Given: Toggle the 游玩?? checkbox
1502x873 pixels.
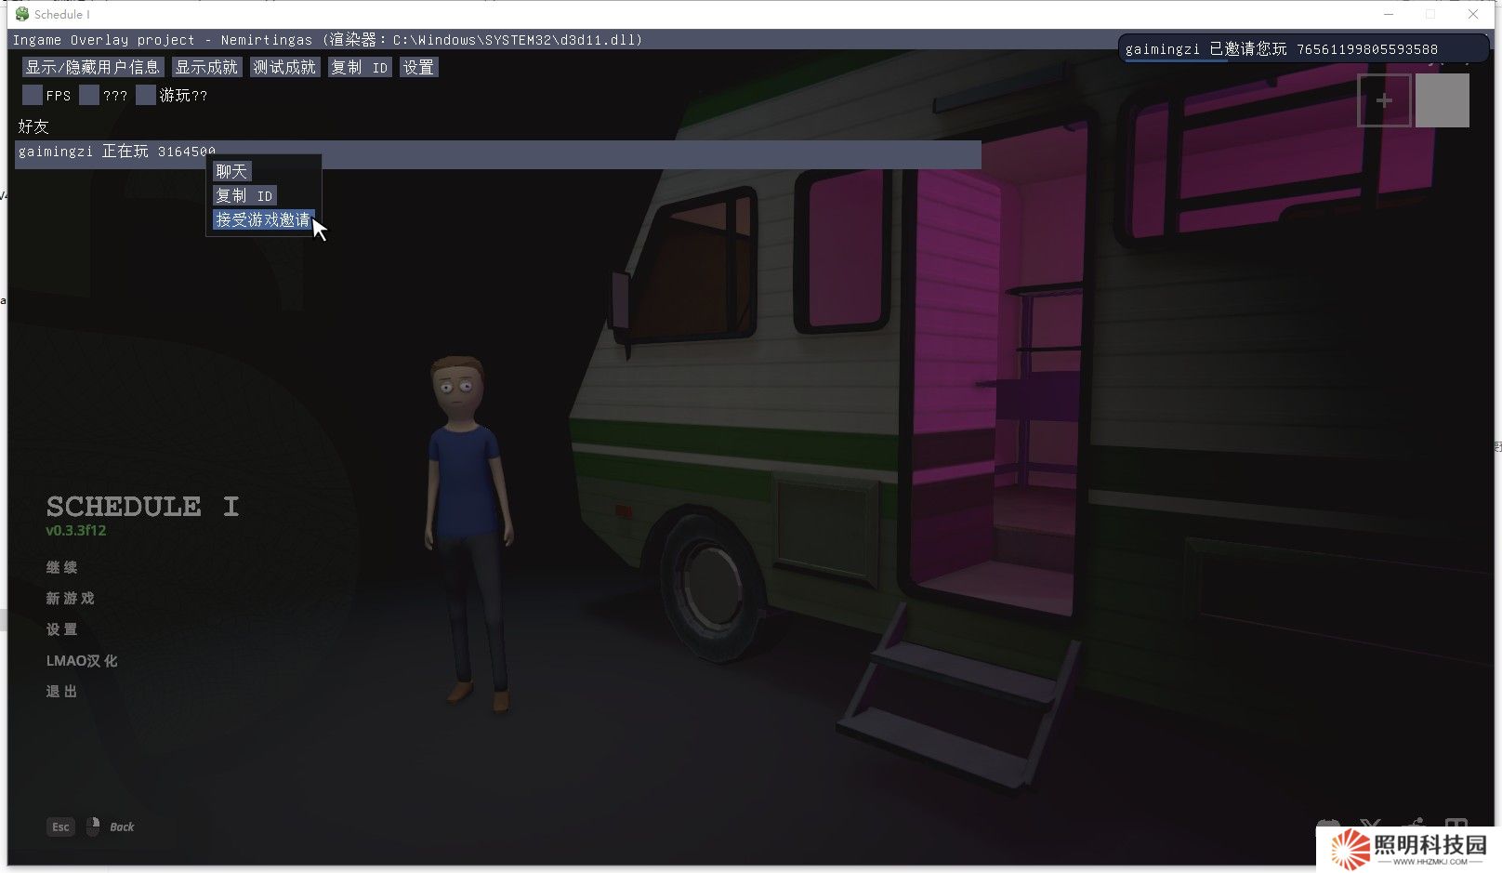Looking at the screenshot, I should (146, 95).
